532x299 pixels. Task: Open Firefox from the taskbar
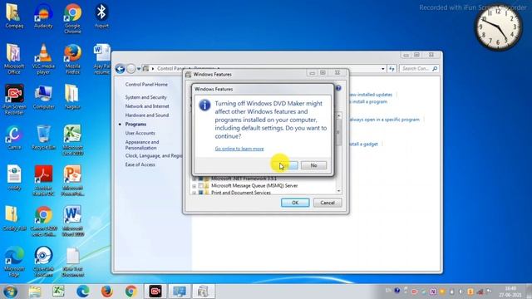click(x=106, y=292)
